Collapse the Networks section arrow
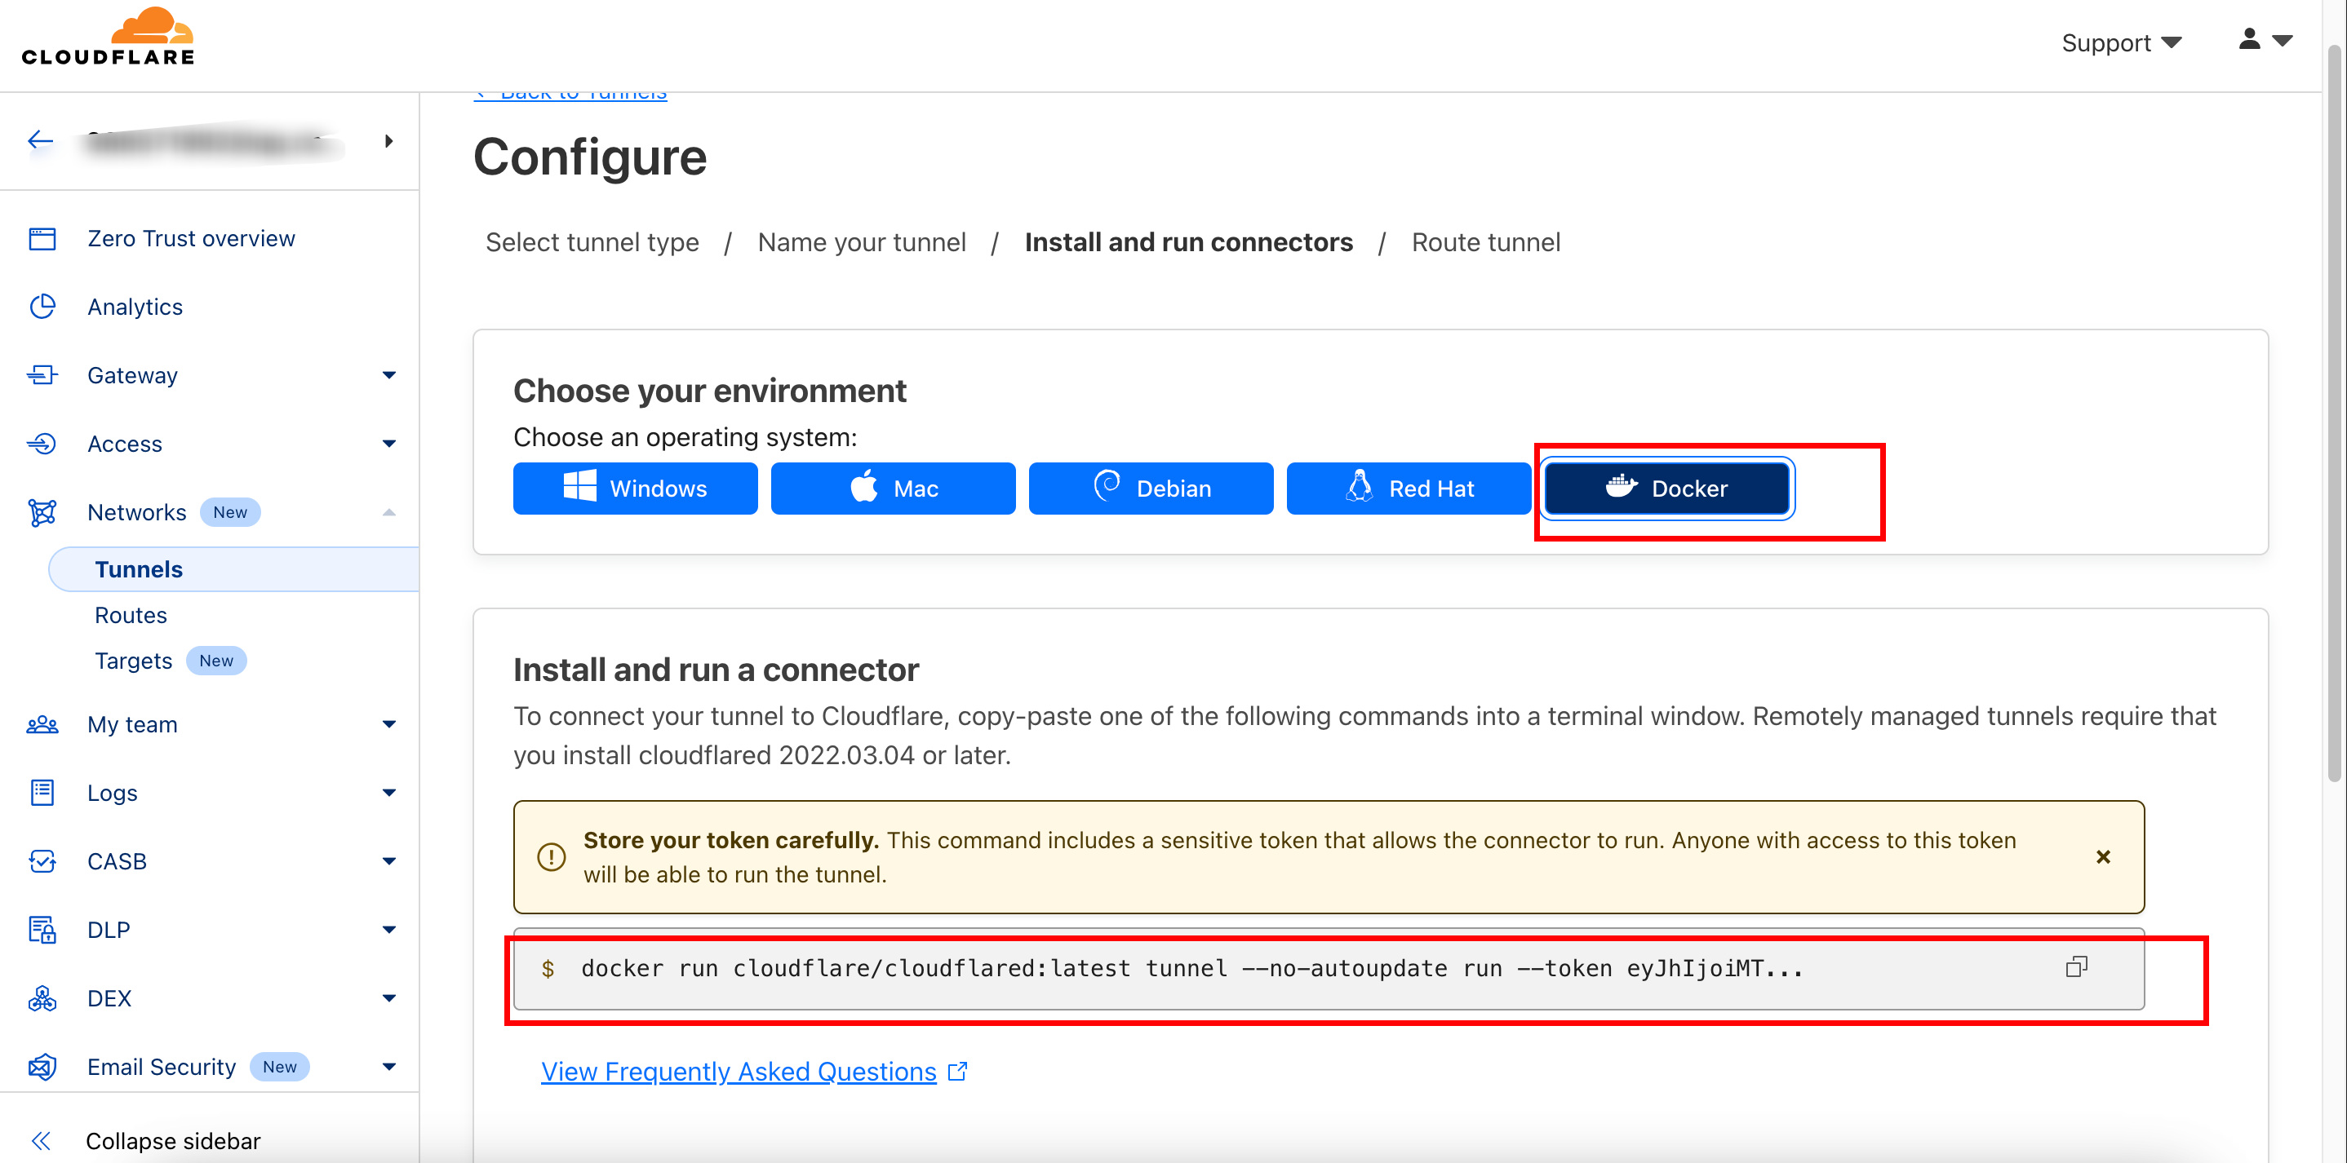Image resolution: width=2347 pixels, height=1163 pixels. pos(389,513)
